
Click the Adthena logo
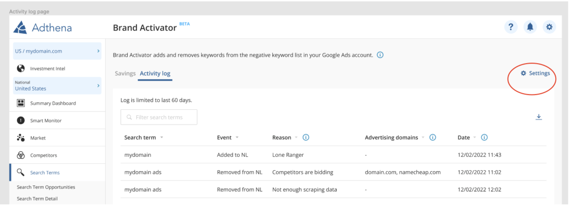43,28
